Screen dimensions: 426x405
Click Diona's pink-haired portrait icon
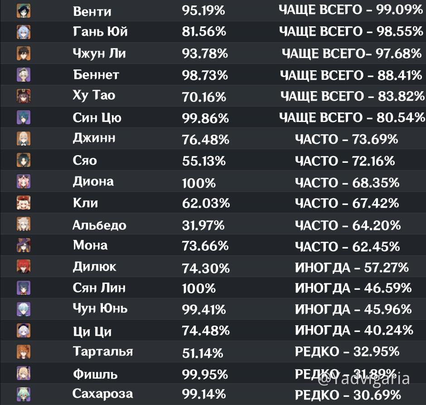[24, 181]
